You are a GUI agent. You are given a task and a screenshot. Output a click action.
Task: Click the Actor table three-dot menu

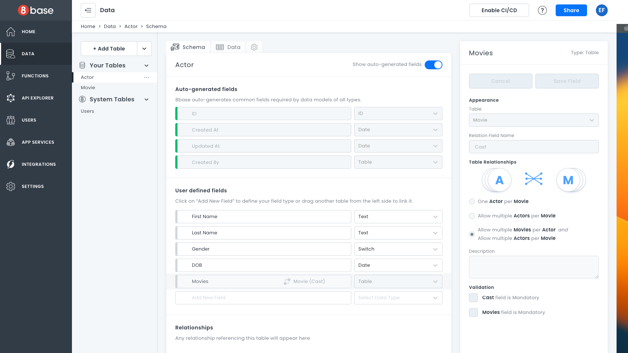click(x=146, y=77)
